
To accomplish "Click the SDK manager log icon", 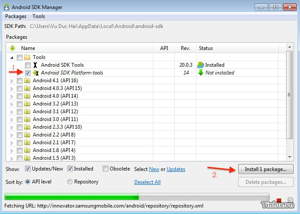I will pyautogui.click(x=290, y=200).
